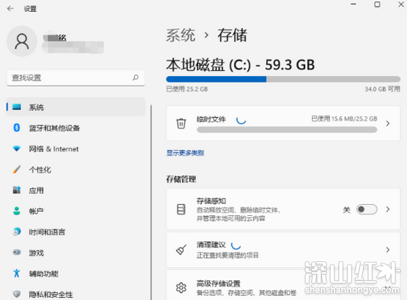Open 临时文件 storage category
This screenshot has height=300, width=407.
click(x=283, y=123)
